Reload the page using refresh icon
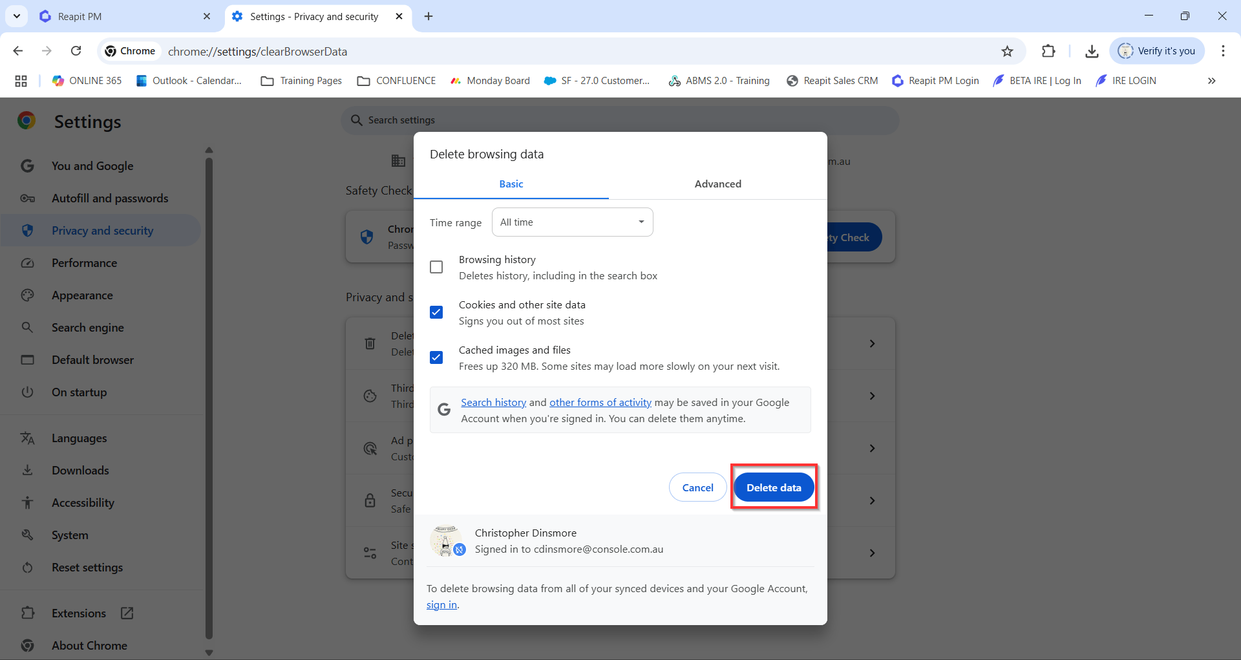Image resolution: width=1241 pixels, height=660 pixels. [76, 51]
